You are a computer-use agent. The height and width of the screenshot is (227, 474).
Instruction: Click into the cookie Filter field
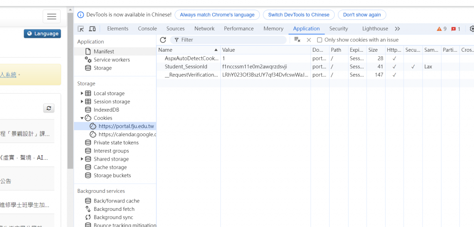coord(228,40)
